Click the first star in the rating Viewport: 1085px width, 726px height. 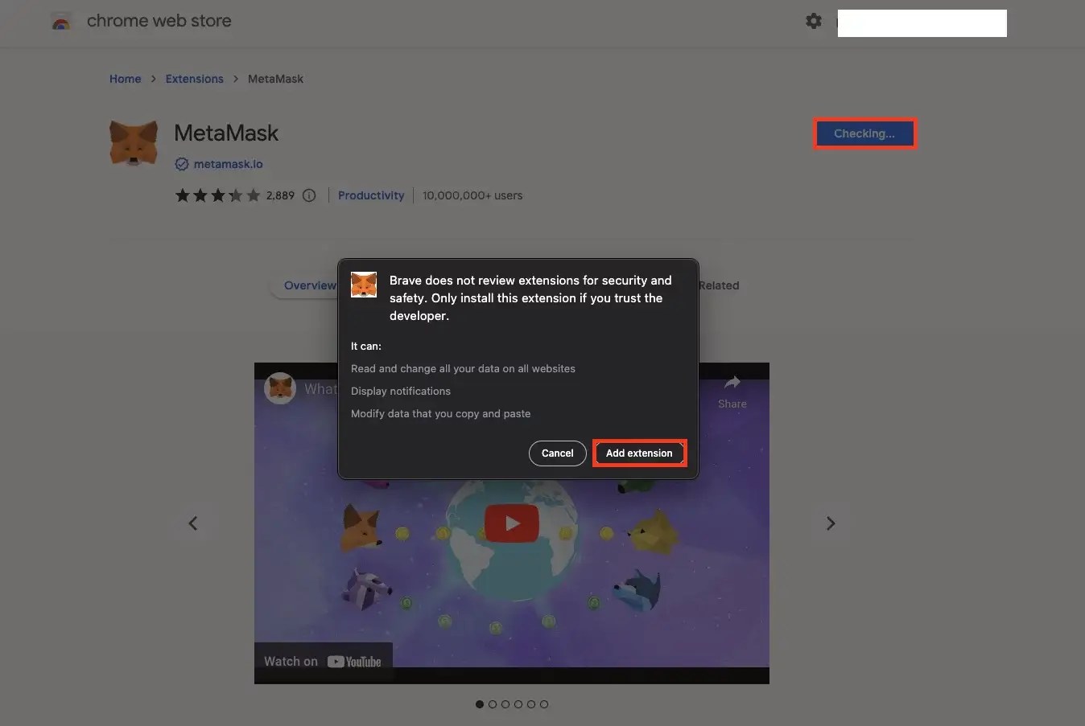(x=181, y=195)
